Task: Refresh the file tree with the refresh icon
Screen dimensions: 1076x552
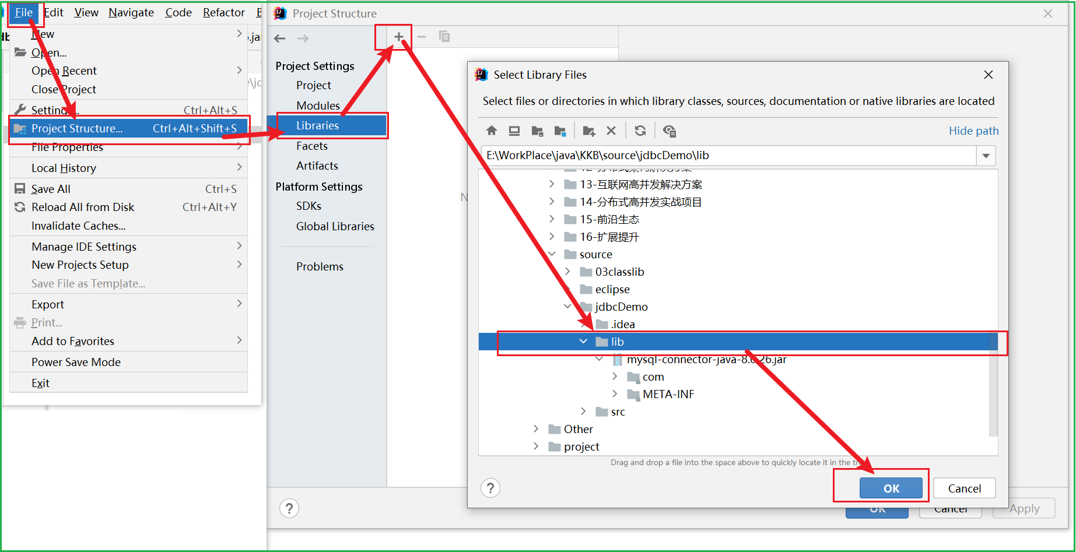Action: (x=640, y=131)
